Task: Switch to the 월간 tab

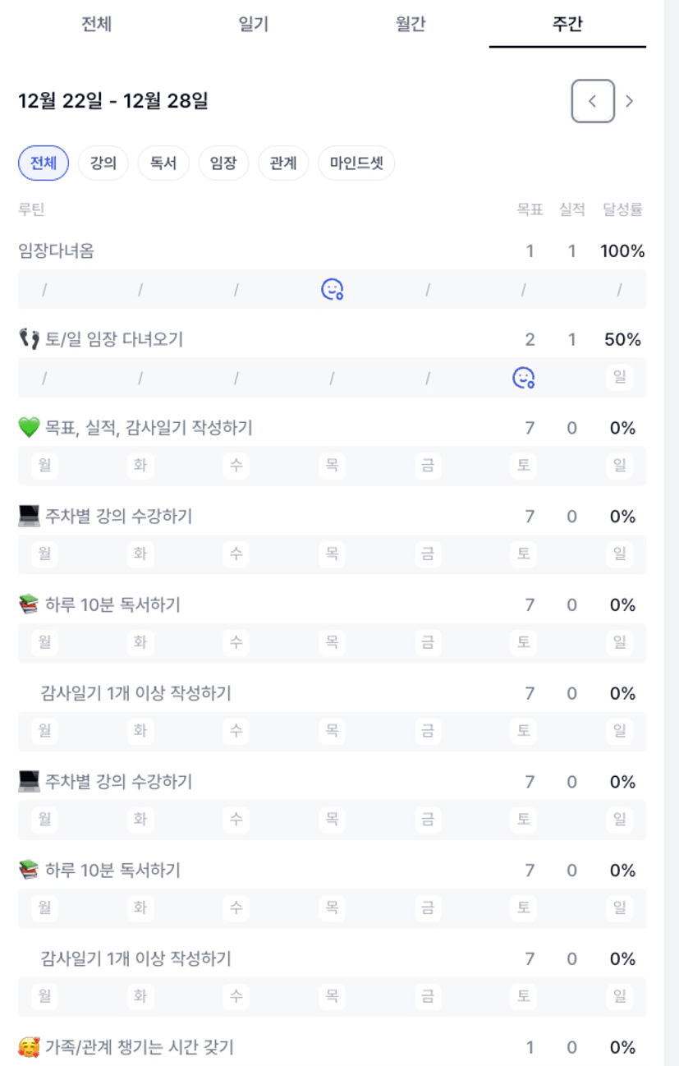Action: (x=411, y=25)
